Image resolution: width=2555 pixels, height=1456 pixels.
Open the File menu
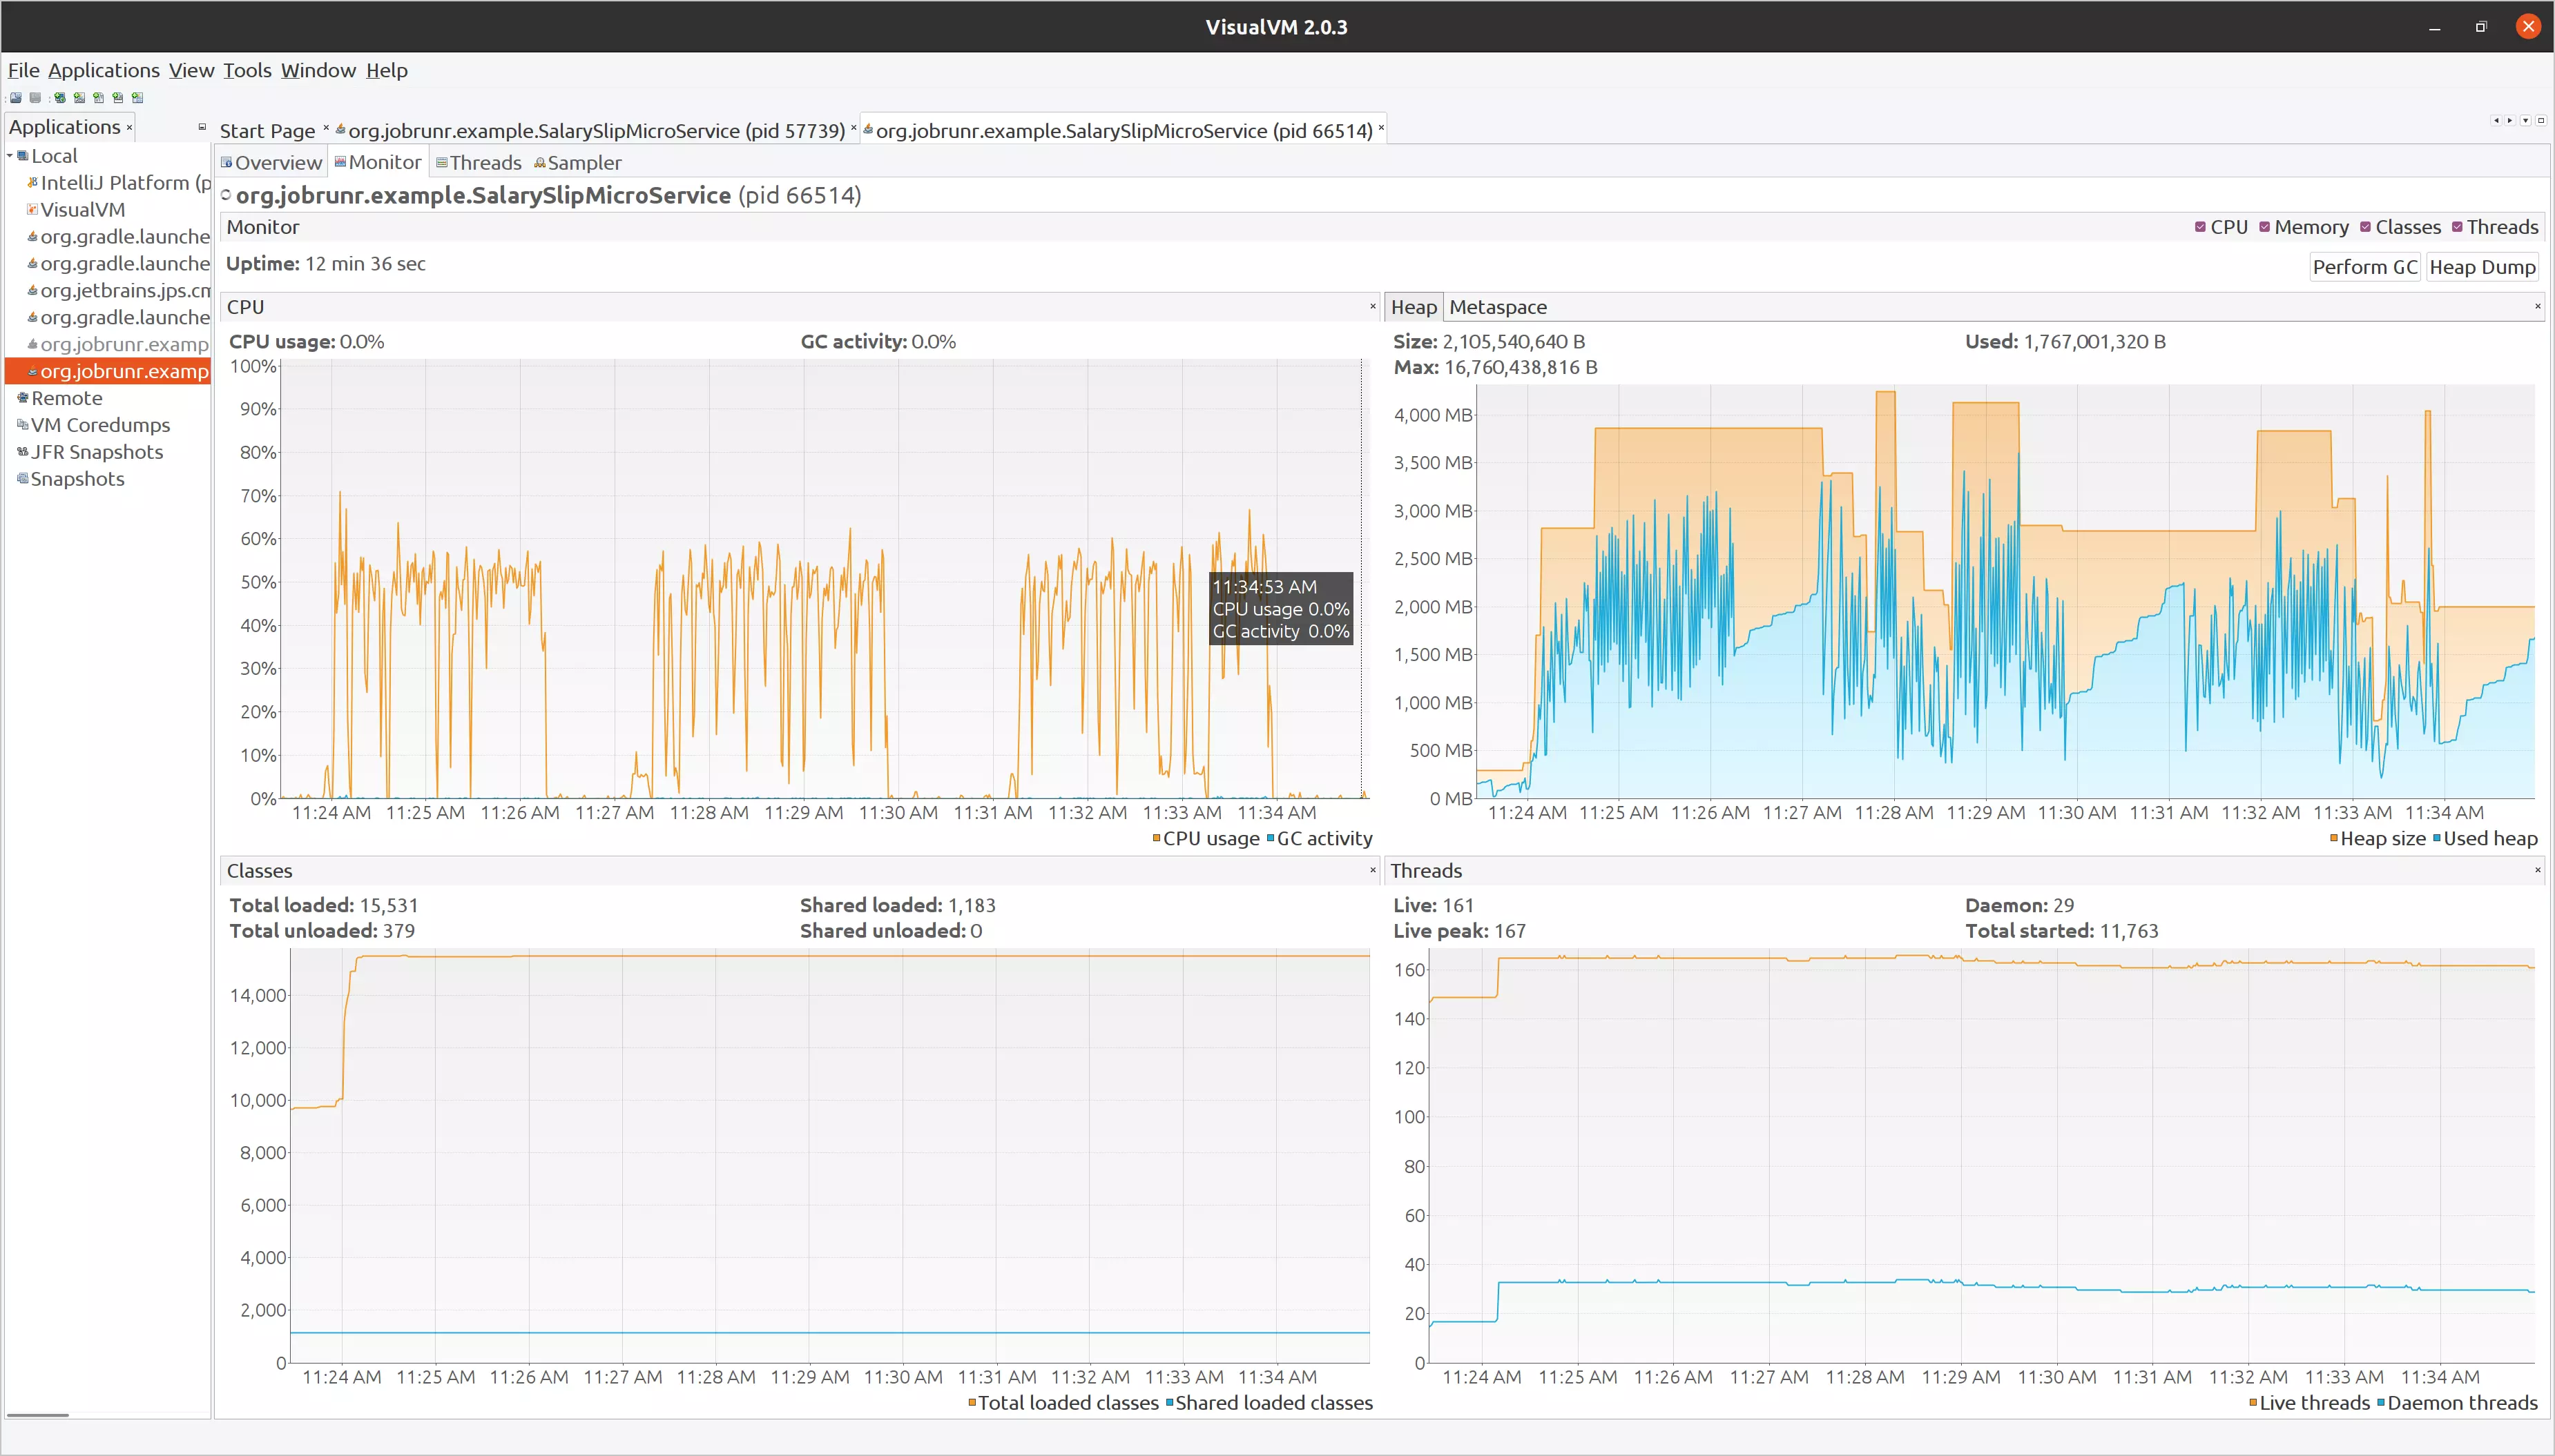[x=24, y=70]
